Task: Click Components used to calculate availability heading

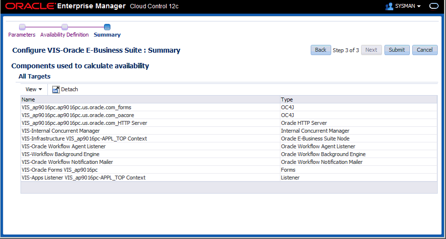Action: tap(80, 66)
